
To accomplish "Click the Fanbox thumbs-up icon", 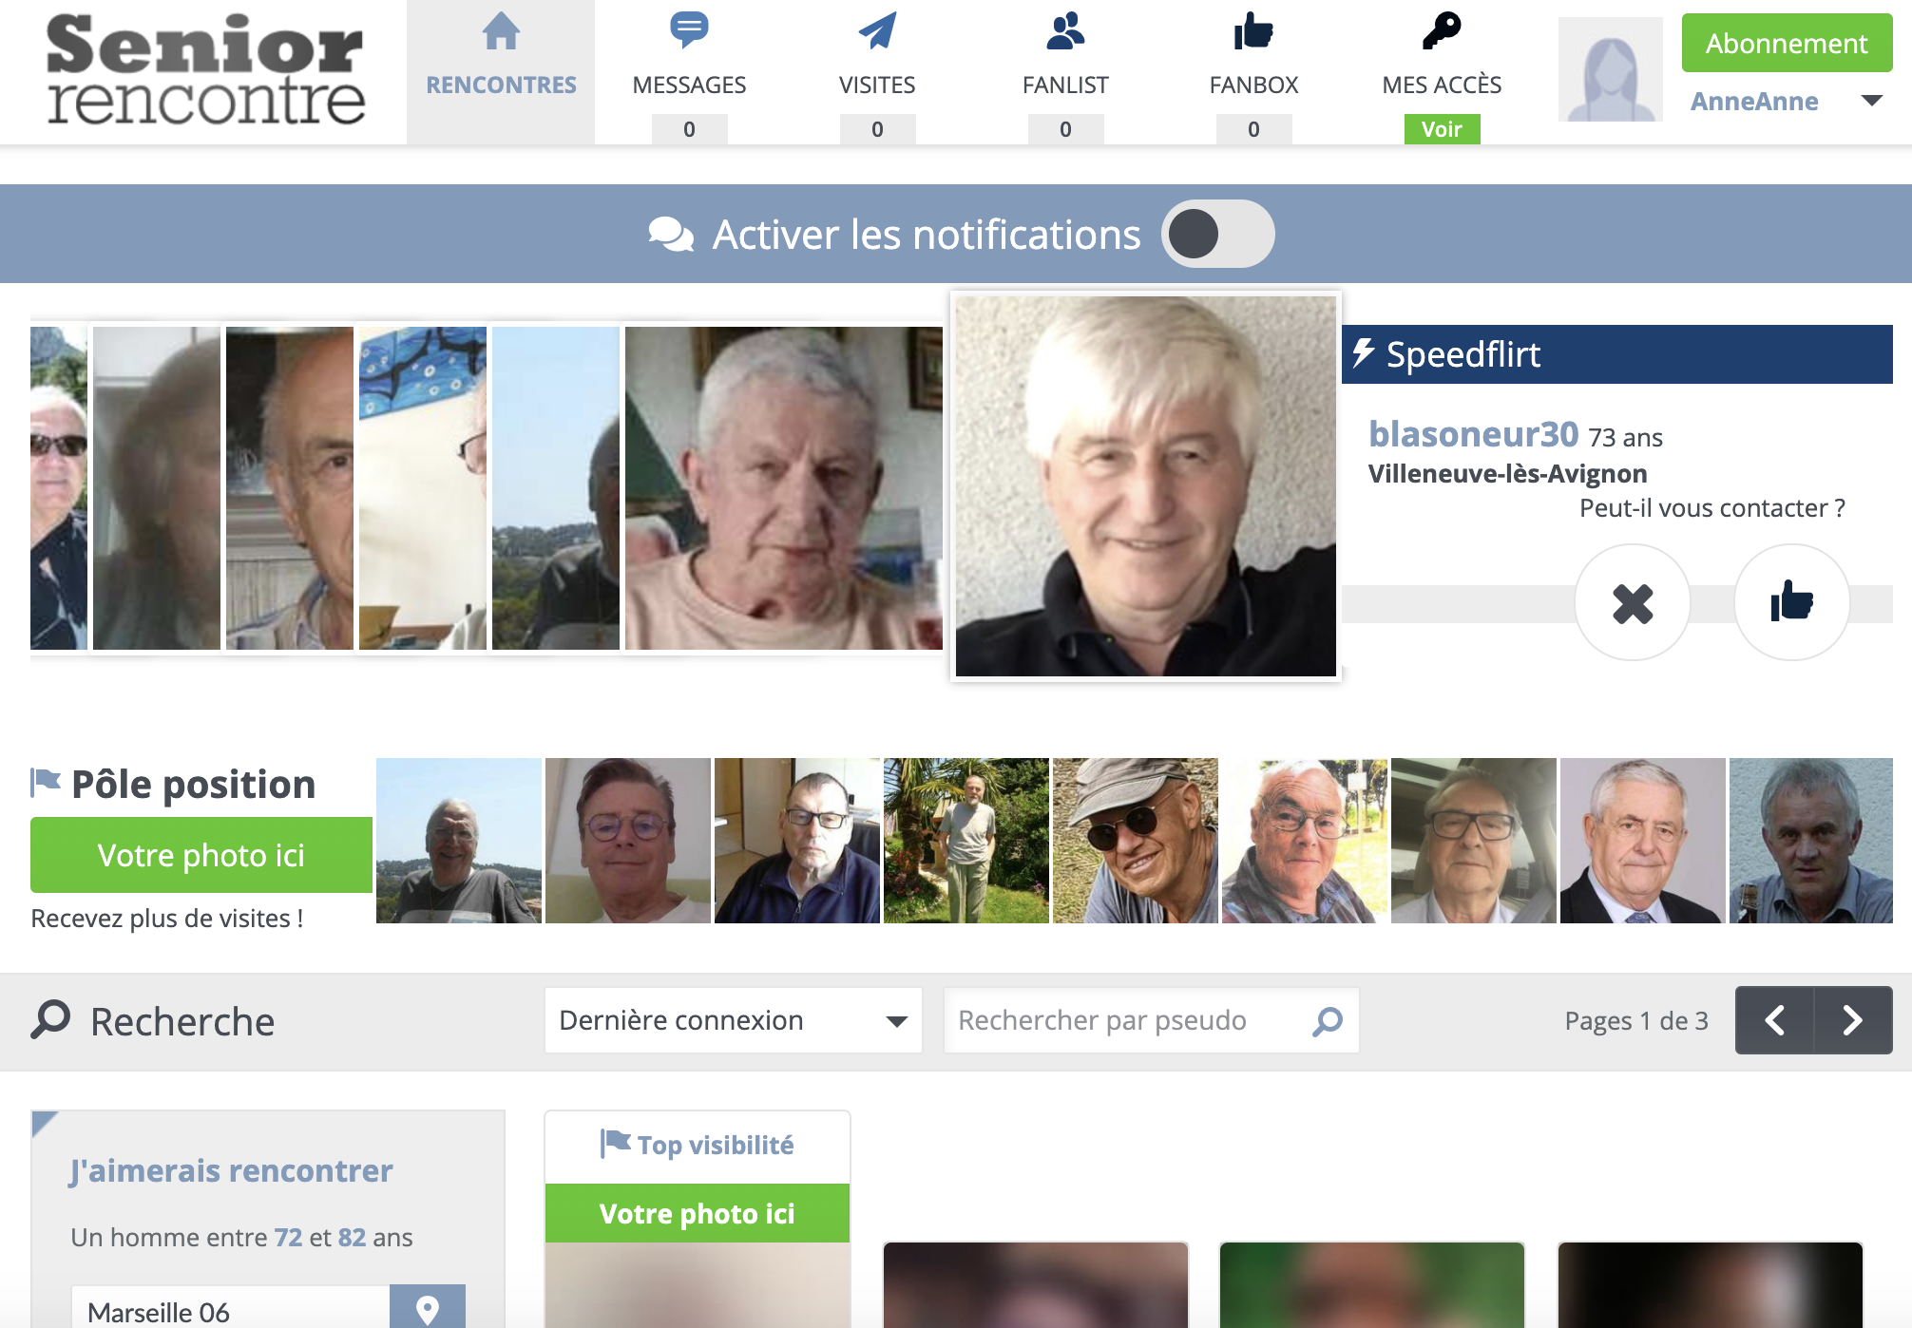I will 1253,31.
